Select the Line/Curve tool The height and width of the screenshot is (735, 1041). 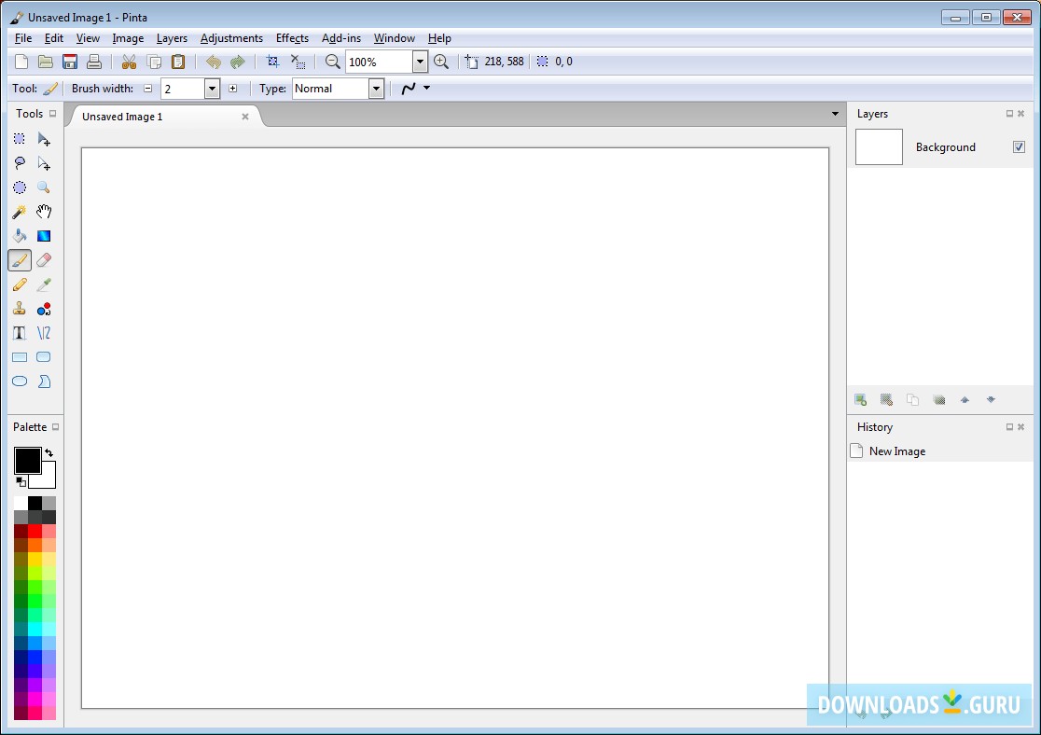click(x=44, y=333)
